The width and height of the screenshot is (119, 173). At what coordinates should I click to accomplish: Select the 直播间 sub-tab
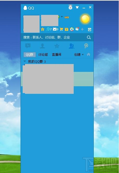coord(57,55)
